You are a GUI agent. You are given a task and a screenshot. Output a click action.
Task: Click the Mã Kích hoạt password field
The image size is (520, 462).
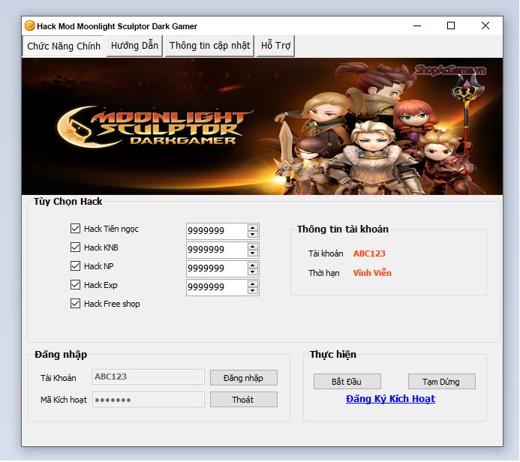tap(149, 400)
